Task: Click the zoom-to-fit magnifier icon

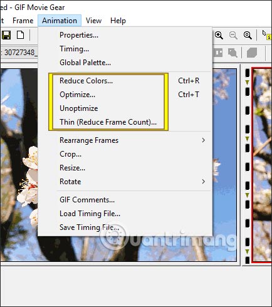Action: (x=248, y=35)
